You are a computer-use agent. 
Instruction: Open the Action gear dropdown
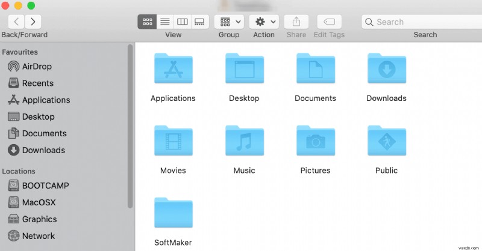[x=264, y=22]
